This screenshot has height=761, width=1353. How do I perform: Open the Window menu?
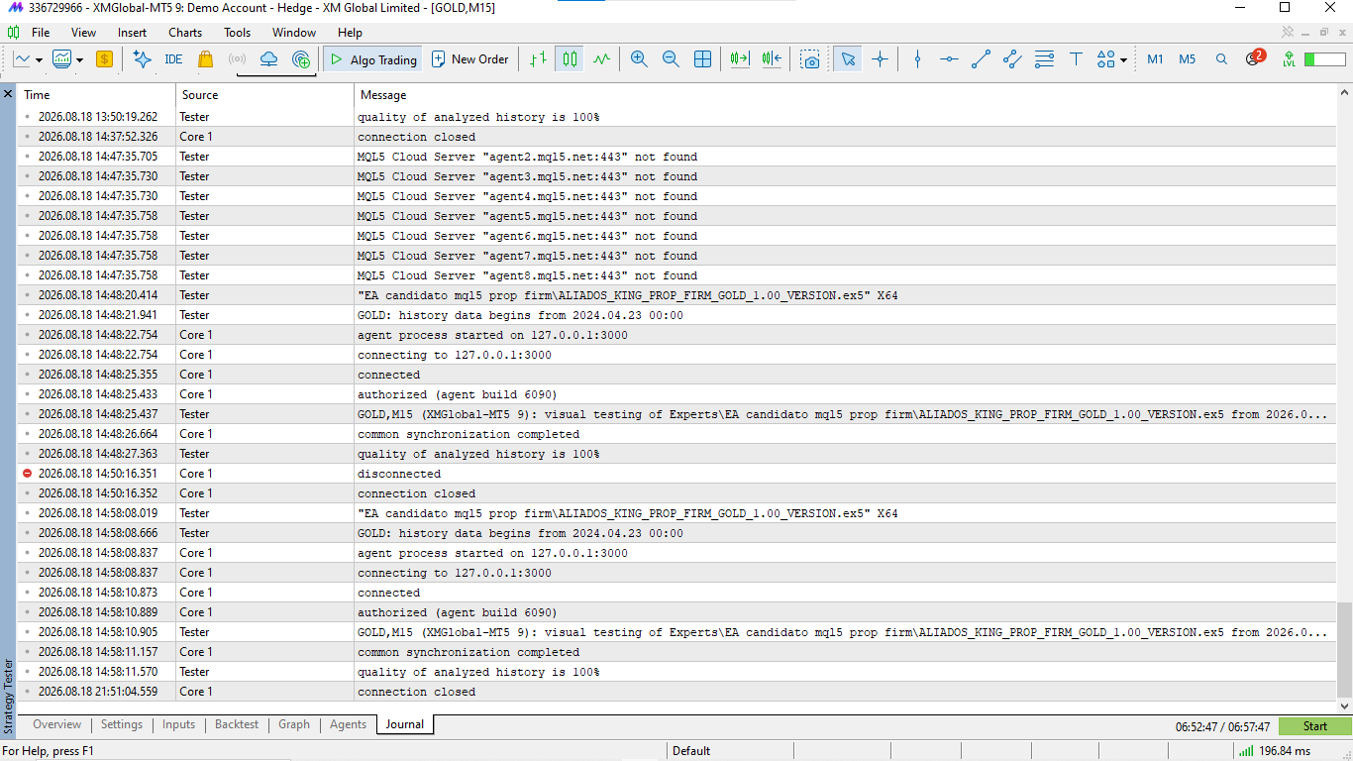(x=294, y=33)
